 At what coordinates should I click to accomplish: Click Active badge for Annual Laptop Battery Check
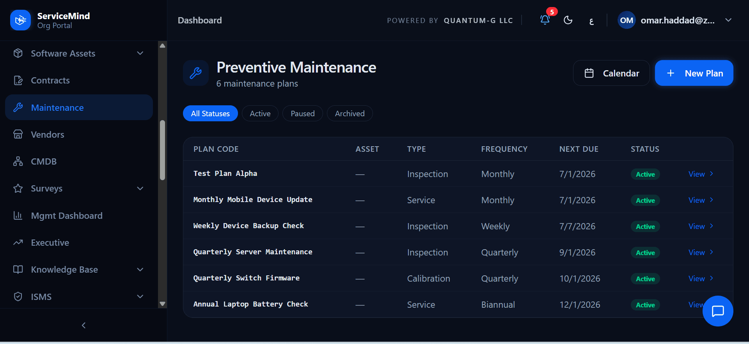(645, 305)
